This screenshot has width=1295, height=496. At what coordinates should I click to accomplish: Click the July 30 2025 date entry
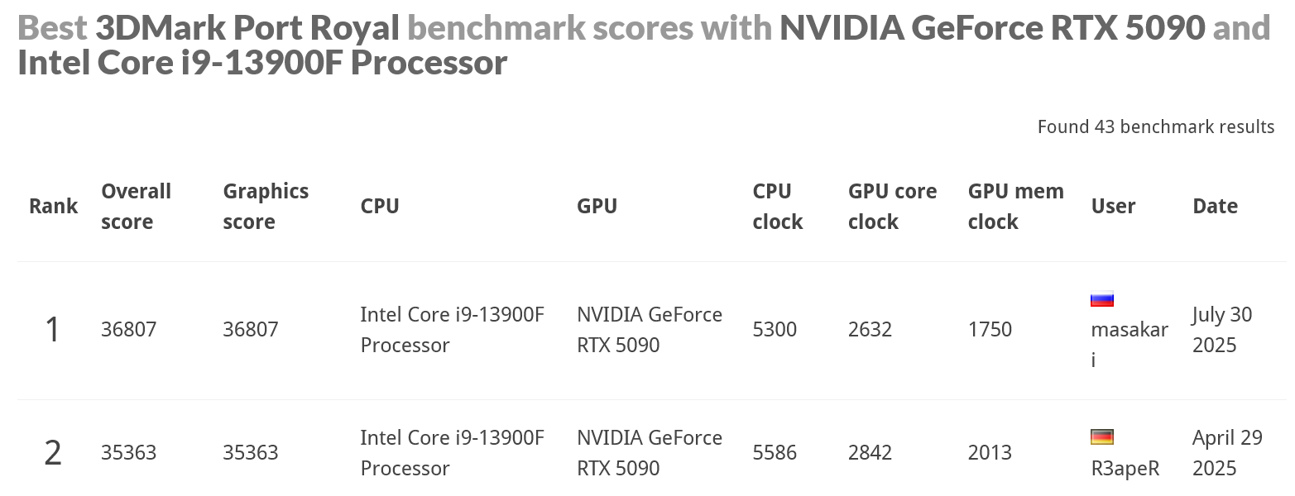click(1221, 330)
